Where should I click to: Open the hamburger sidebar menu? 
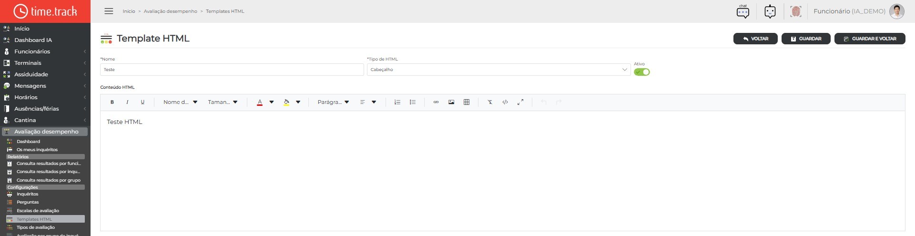point(109,11)
